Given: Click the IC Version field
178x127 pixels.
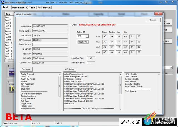Looking at the screenshot, I should coord(50,49).
